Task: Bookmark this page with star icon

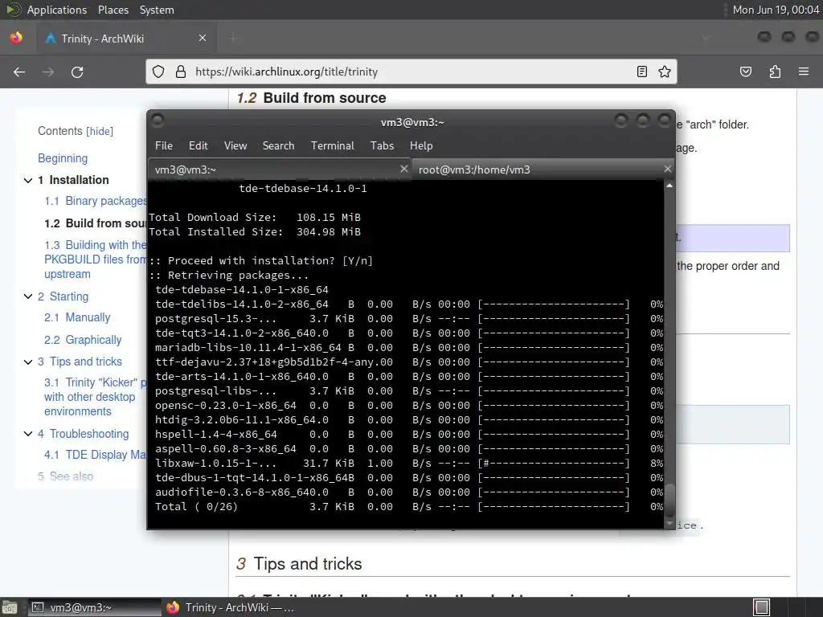Action: tap(665, 72)
